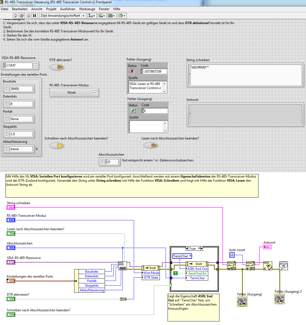Click the Boolean-to-number conversion node

pos(123,299)
